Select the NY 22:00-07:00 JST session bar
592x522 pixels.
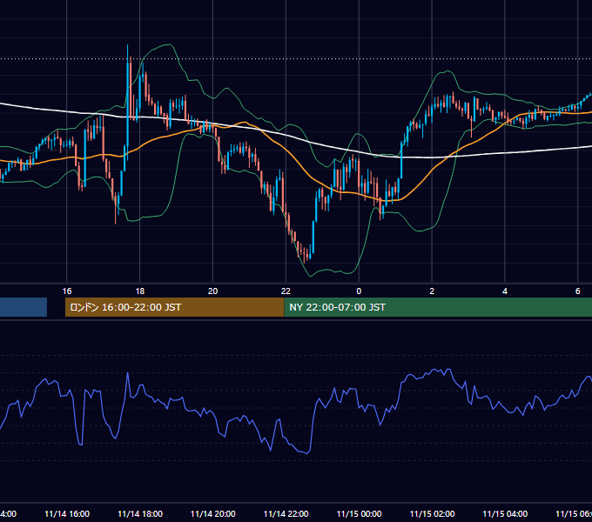pos(438,307)
